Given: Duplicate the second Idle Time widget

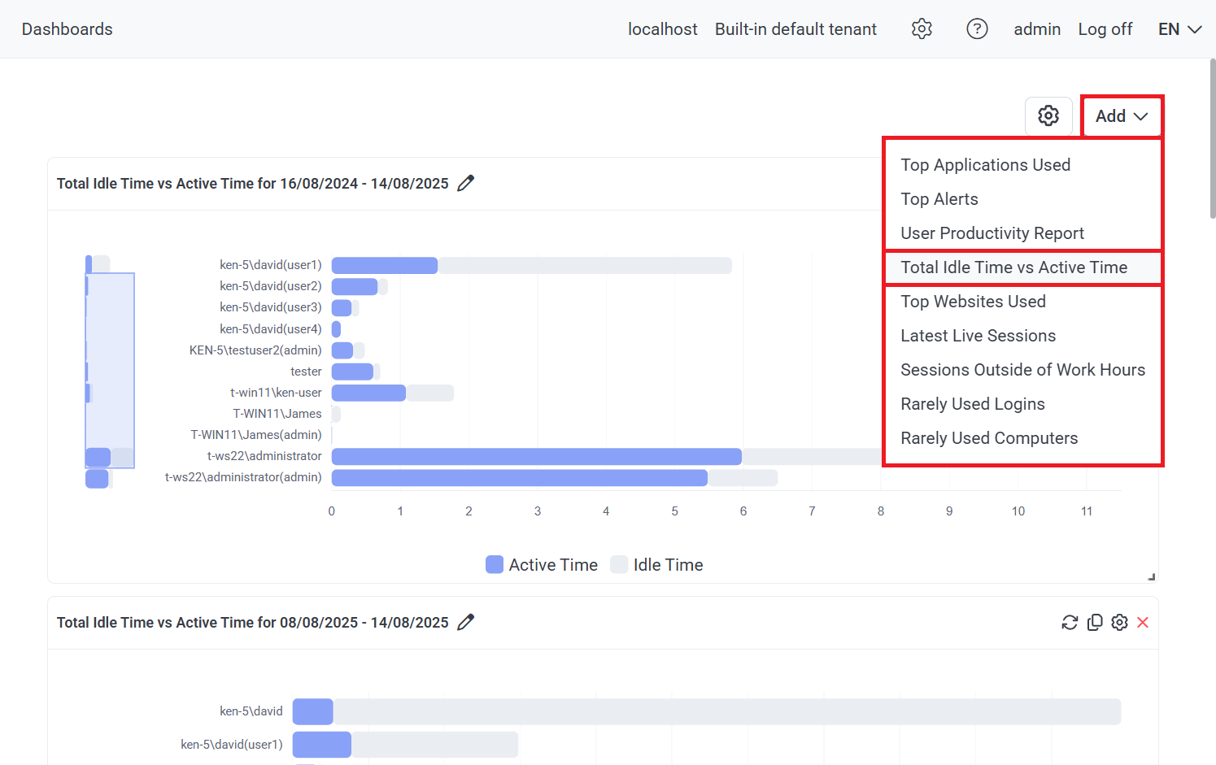Looking at the screenshot, I should pos(1095,623).
